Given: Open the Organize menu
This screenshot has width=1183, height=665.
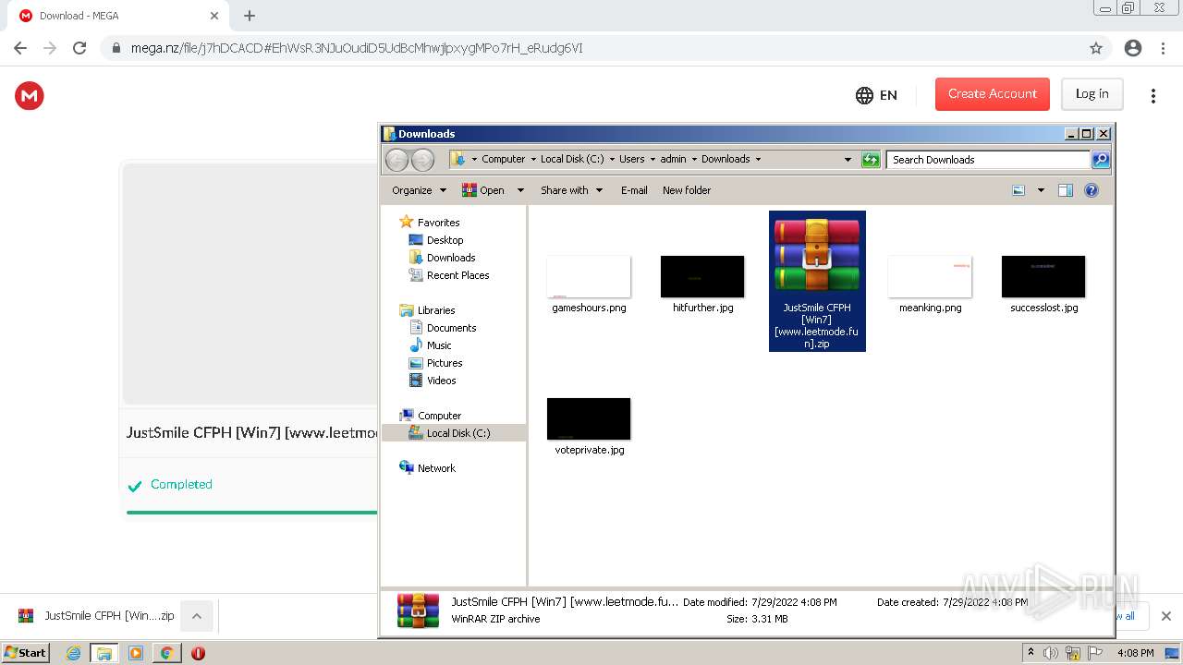Looking at the screenshot, I should tap(419, 190).
